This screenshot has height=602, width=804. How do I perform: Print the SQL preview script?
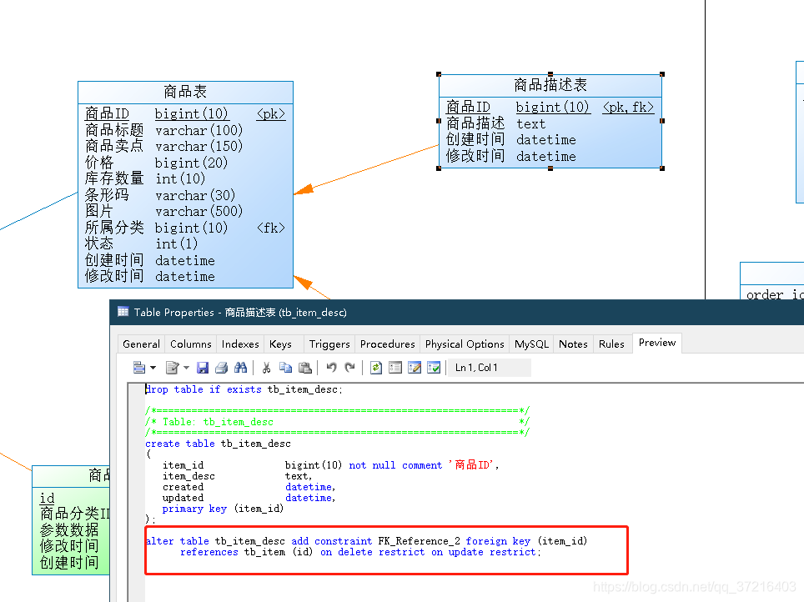tap(222, 368)
